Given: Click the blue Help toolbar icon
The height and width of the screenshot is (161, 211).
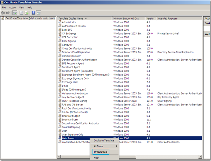Looking at the screenshot, I should click(33, 13).
